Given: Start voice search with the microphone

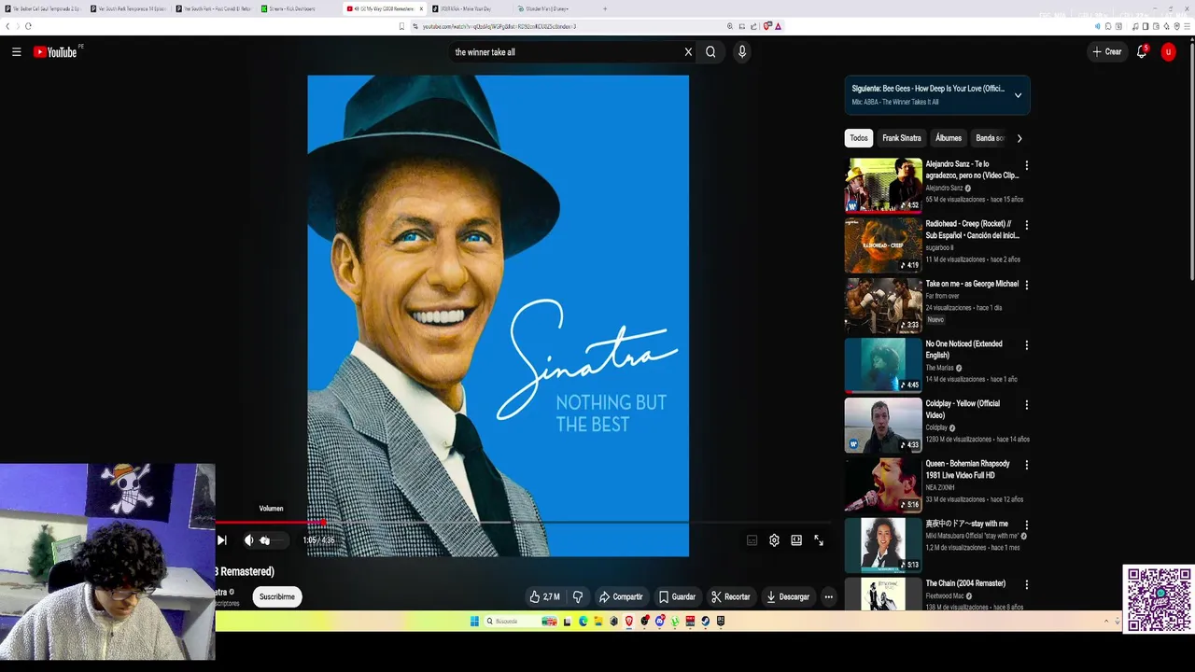Looking at the screenshot, I should tap(742, 52).
